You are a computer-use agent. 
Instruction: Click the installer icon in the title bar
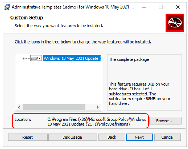tap(7, 7)
